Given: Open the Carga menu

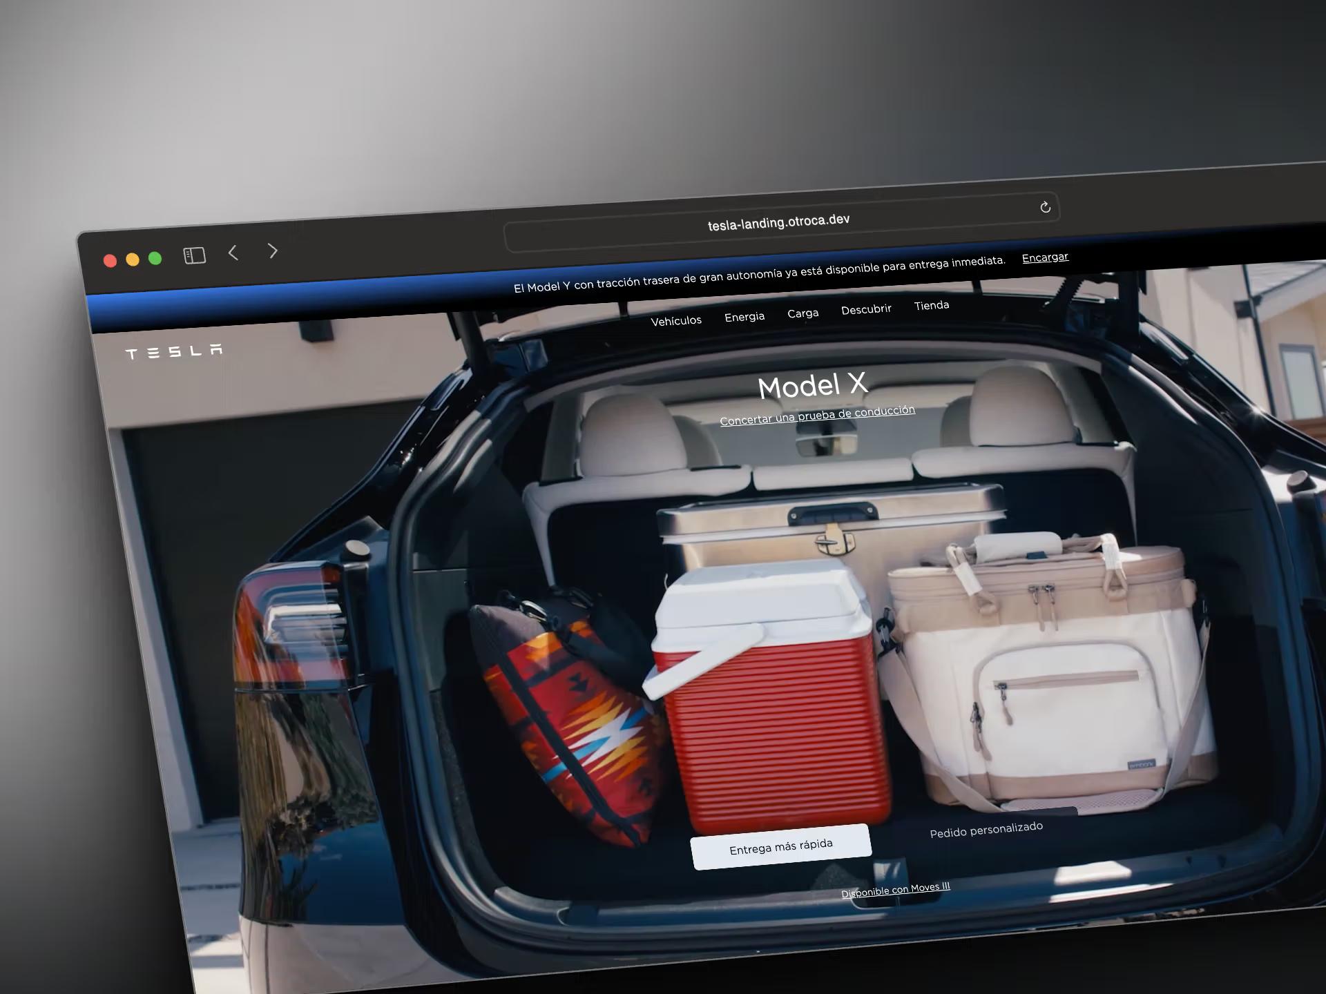Looking at the screenshot, I should click(803, 313).
